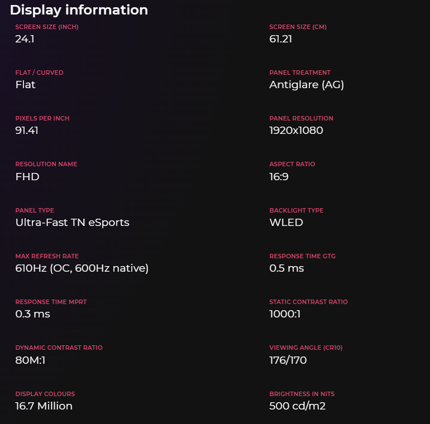Select the 1000:1 static contrast ratio value

[x=285, y=314]
